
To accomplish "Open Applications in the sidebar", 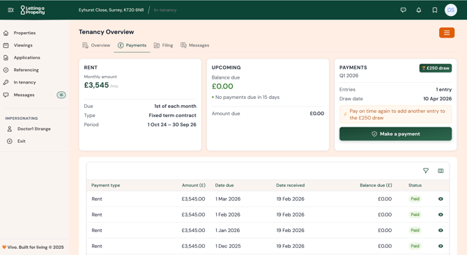I will (x=26, y=58).
